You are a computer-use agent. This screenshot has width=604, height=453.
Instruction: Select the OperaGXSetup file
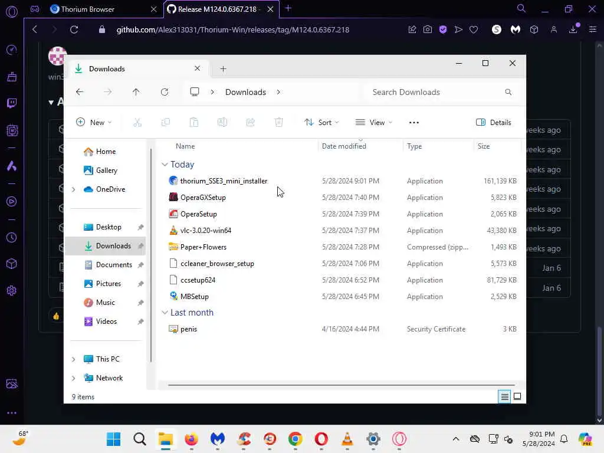tap(203, 198)
